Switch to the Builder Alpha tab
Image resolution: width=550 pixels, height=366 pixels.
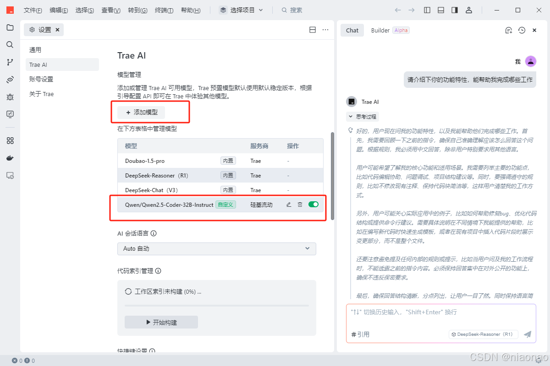[390, 30]
